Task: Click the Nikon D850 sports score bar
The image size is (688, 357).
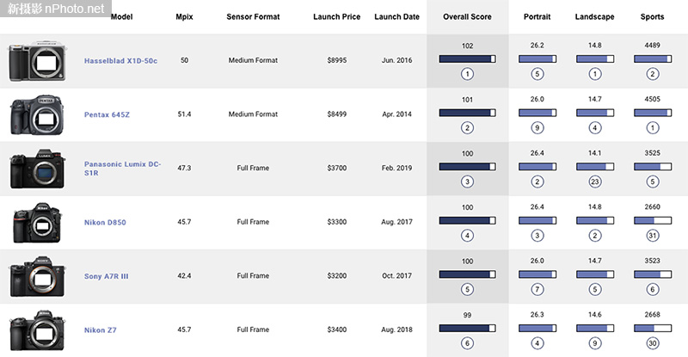Action: pyautogui.click(x=652, y=219)
